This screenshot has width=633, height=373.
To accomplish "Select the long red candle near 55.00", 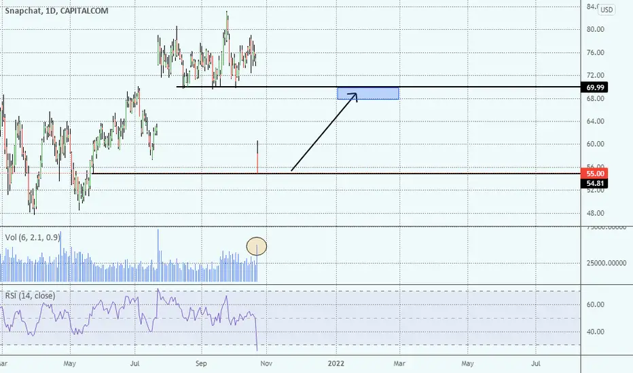I will (257, 157).
